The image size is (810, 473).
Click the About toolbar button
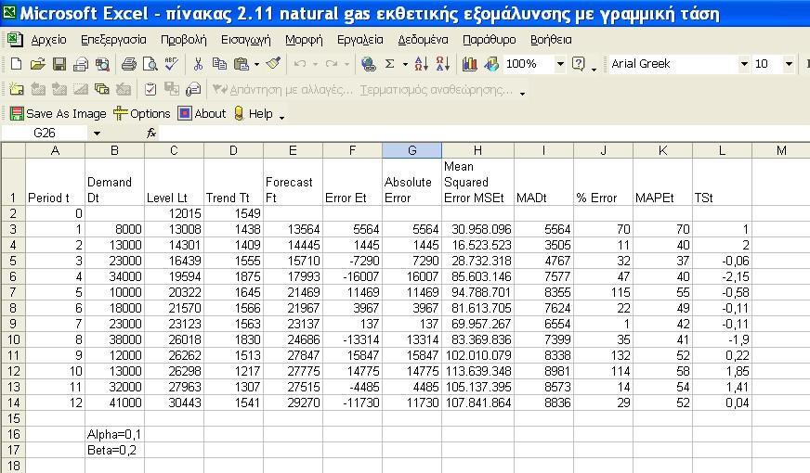[202, 113]
